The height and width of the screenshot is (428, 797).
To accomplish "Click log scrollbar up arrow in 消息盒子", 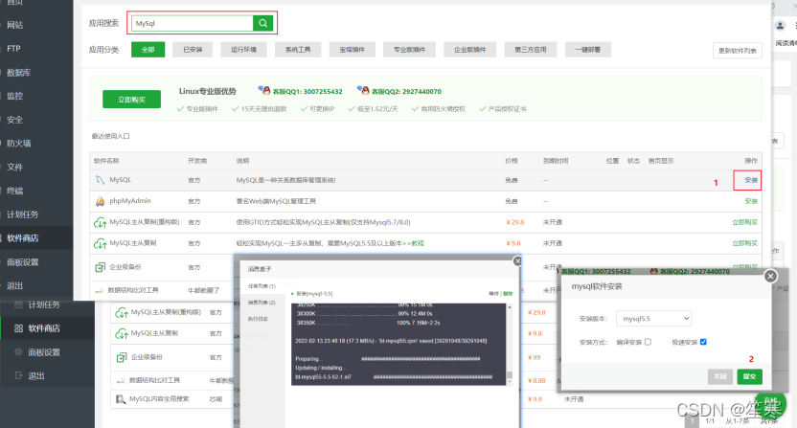I will (x=510, y=307).
